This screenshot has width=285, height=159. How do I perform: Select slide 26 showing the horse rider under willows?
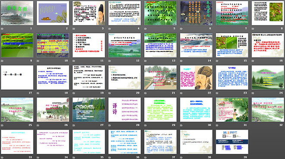click(53, 110)
